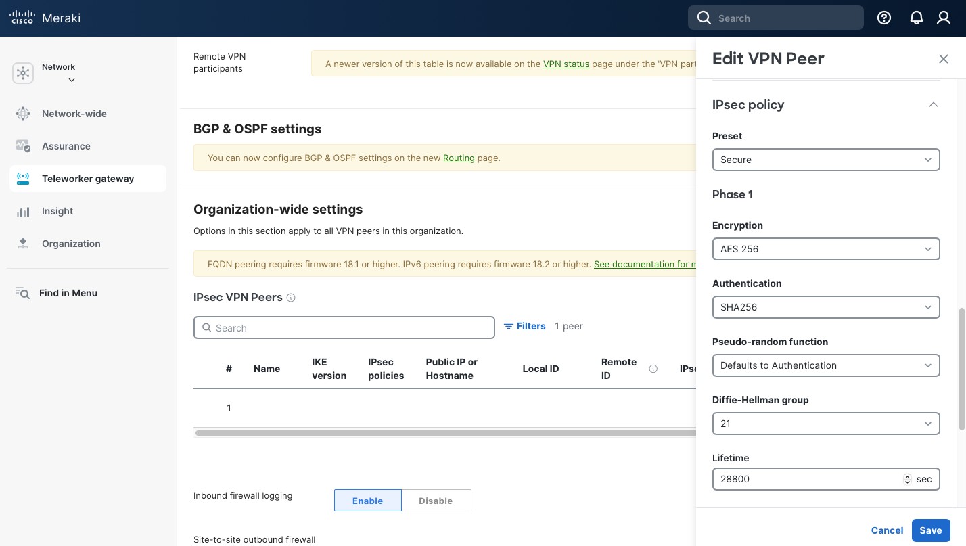Click the Cisco Meraki logo
Image resolution: width=966 pixels, height=546 pixels.
[45, 18]
